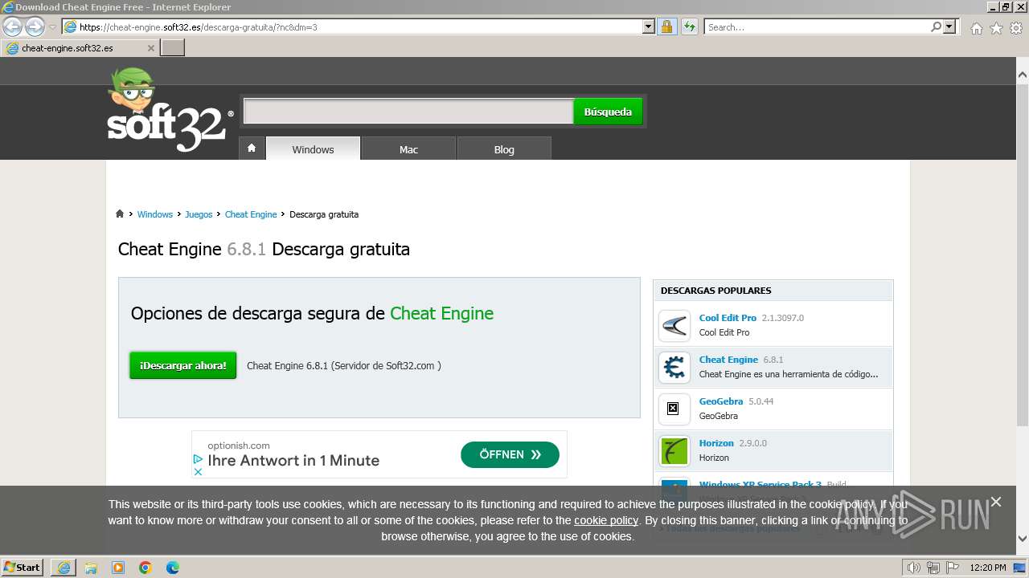Select the cheat-engine.soft32.es tab

click(x=80, y=48)
